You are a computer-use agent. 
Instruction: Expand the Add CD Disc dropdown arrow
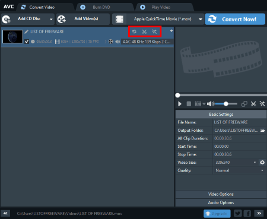(x=51, y=19)
